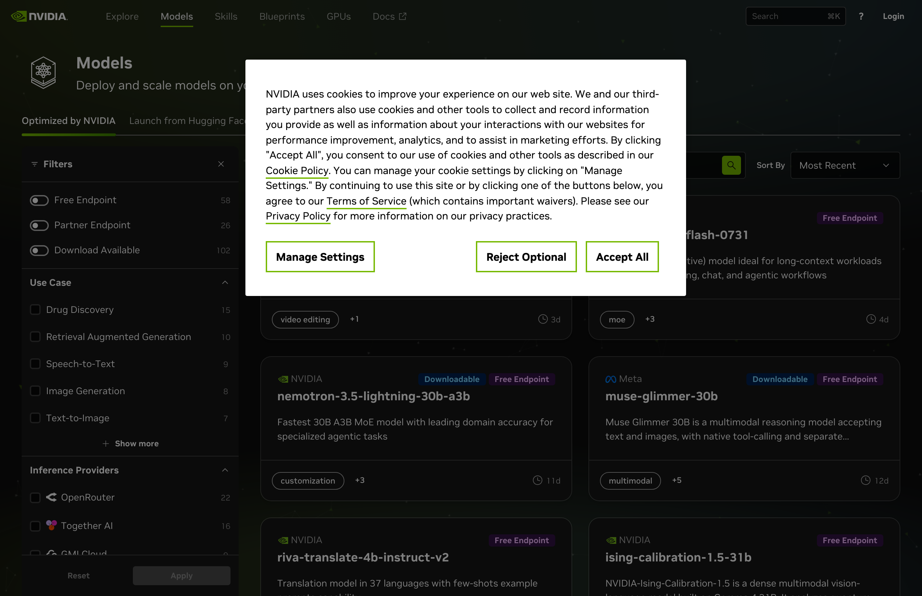Expand the +3 tags next to moe
Image resolution: width=922 pixels, height=596 pixels.
point(650,319)
